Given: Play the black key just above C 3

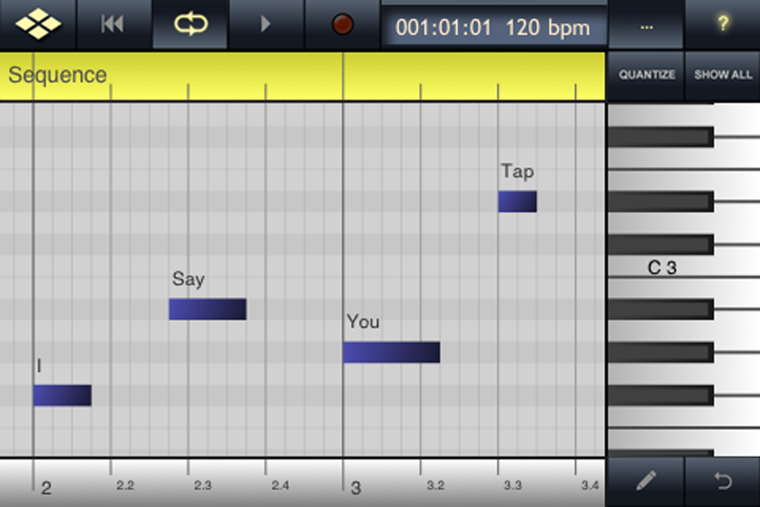Looking at the screenshot, I should 660,245.
